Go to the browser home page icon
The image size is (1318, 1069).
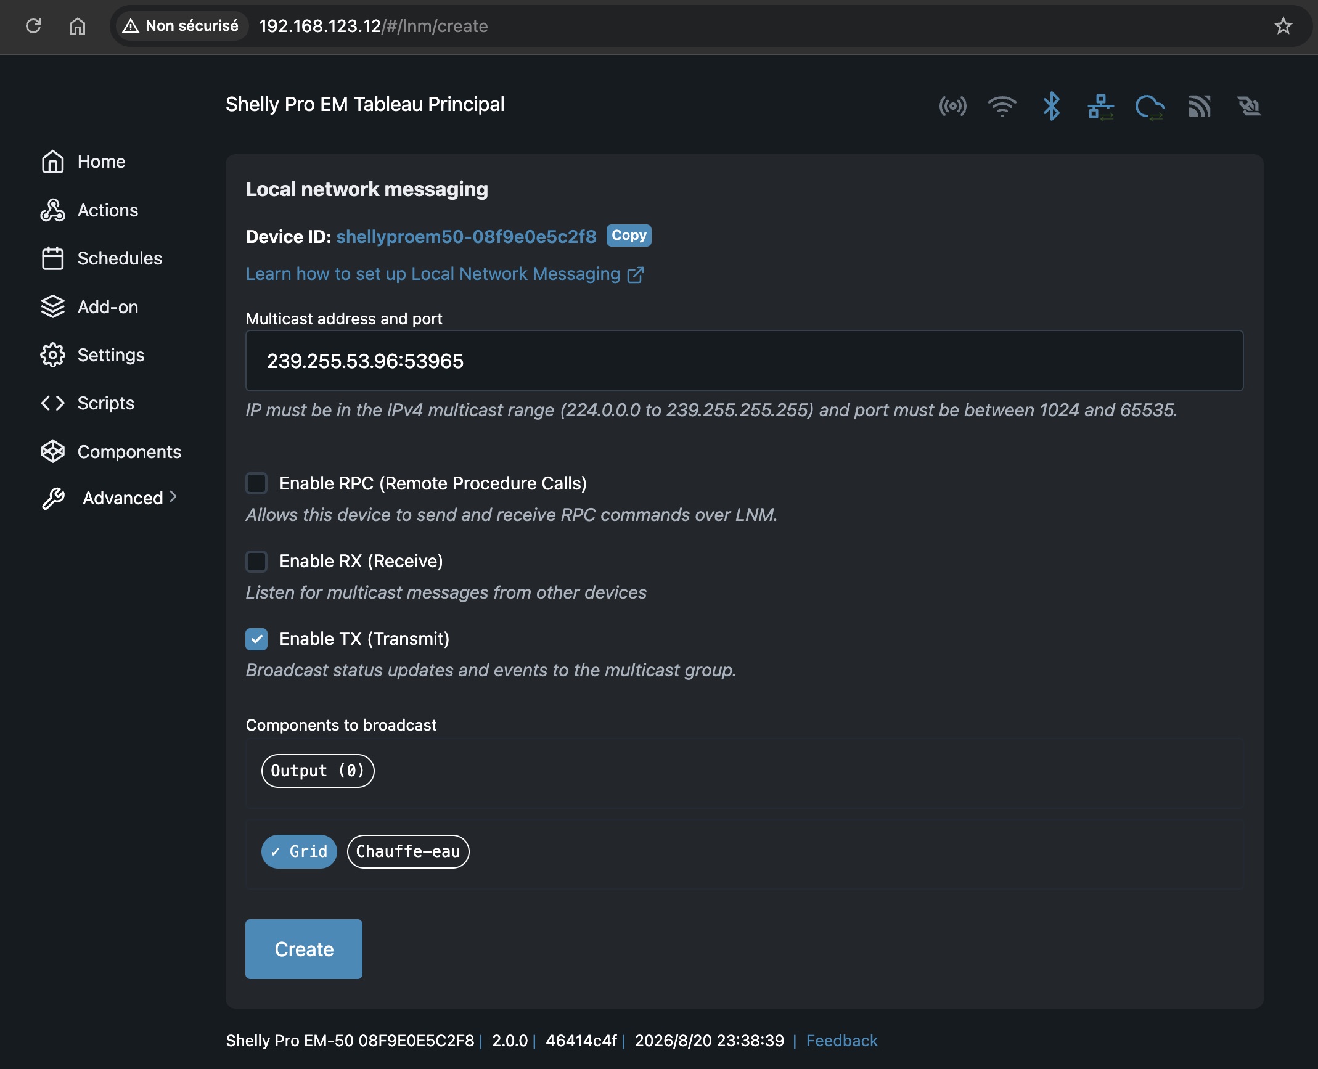pyautogui.click(x=78, y=26)
